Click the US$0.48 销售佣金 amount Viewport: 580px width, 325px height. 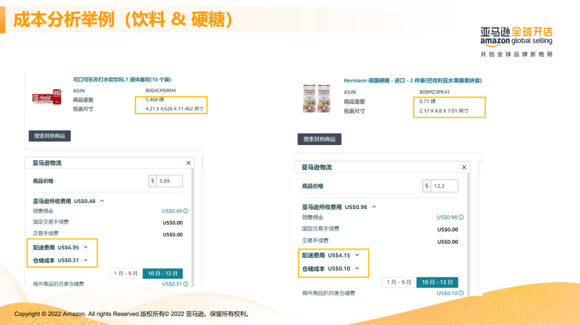(x=172, y=211)
